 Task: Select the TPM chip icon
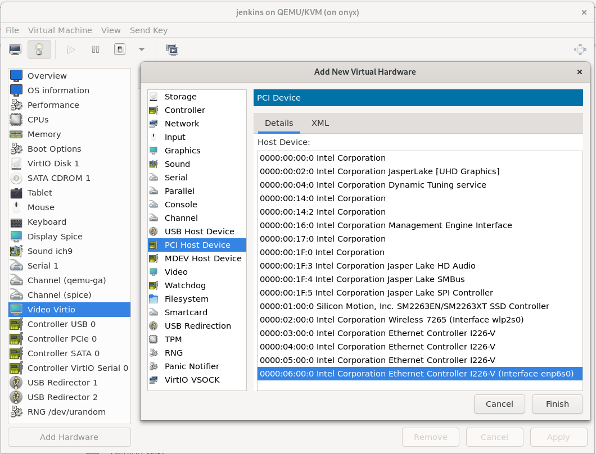tap(153, 339)
